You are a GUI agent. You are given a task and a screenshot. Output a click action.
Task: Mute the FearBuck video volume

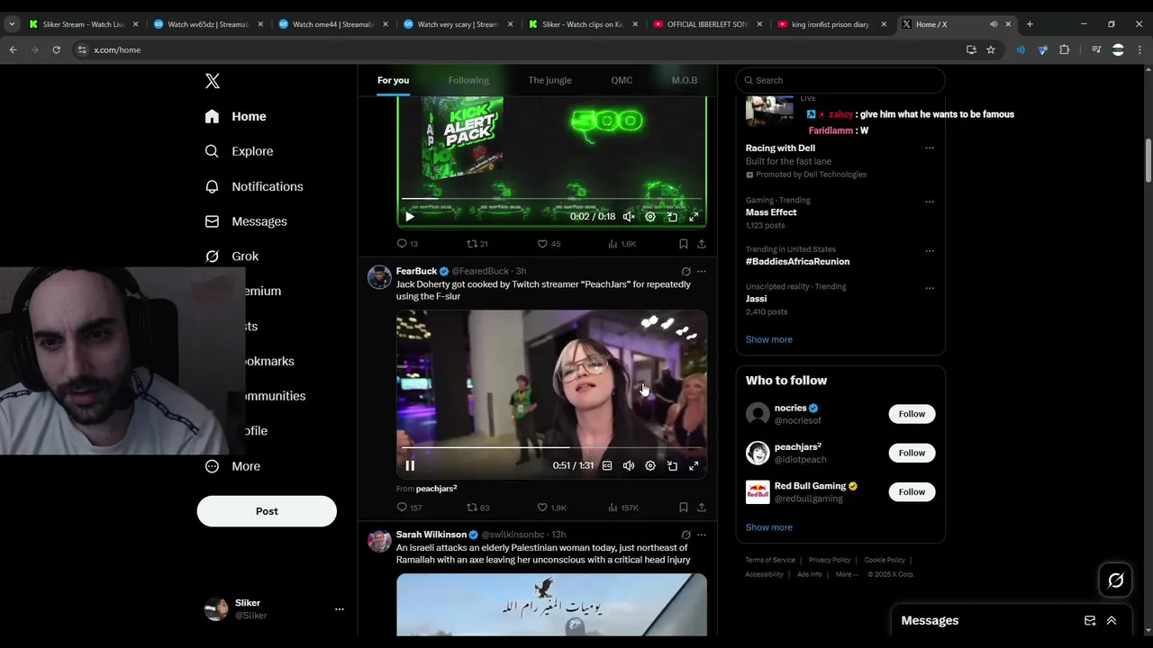[x=629, y=465]
